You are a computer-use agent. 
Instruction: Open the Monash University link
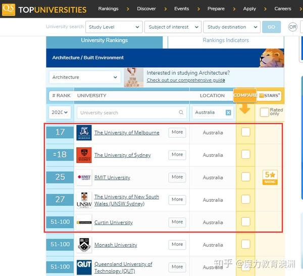click(116, 245)
